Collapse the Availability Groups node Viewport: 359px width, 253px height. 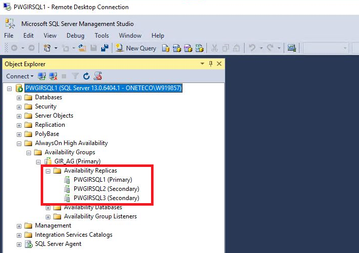[x=28, y=153]
